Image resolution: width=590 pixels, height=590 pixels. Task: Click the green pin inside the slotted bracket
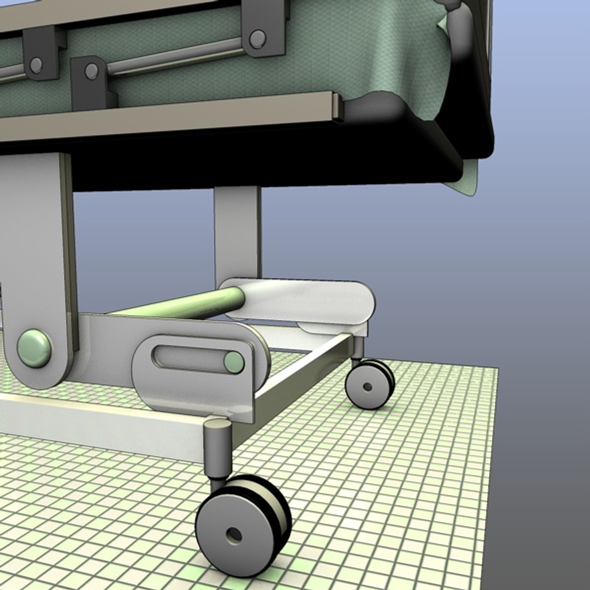tap(234, 362)
